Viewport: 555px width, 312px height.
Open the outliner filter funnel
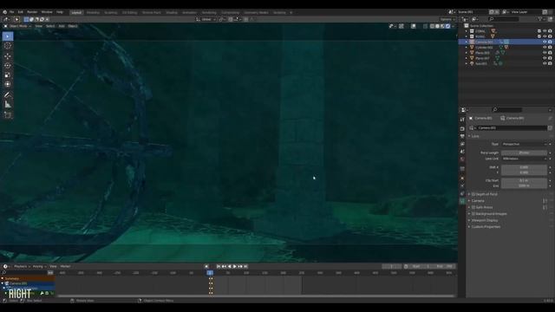coord(539,19)
